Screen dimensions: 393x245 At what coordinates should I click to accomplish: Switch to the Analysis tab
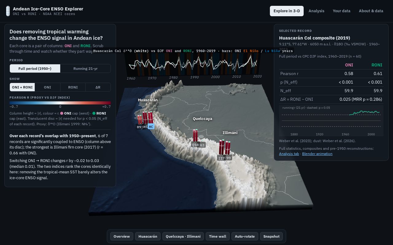[316, 11]
